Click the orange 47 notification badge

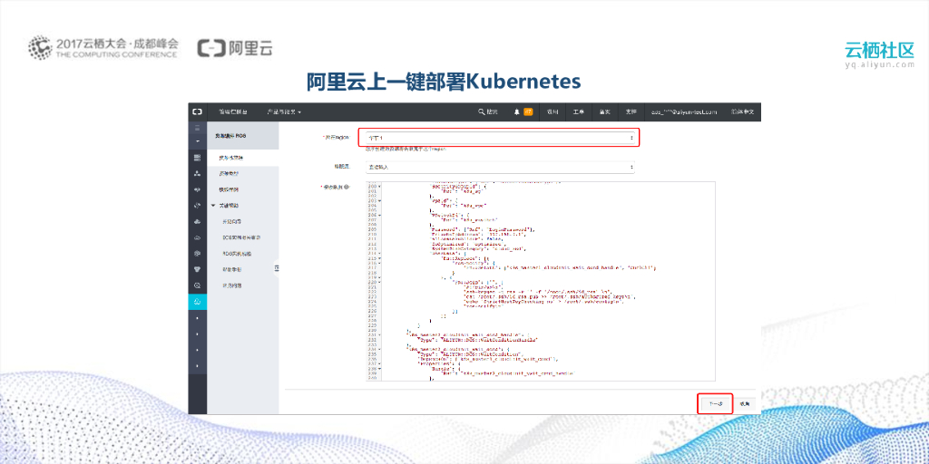click(527, 111)
